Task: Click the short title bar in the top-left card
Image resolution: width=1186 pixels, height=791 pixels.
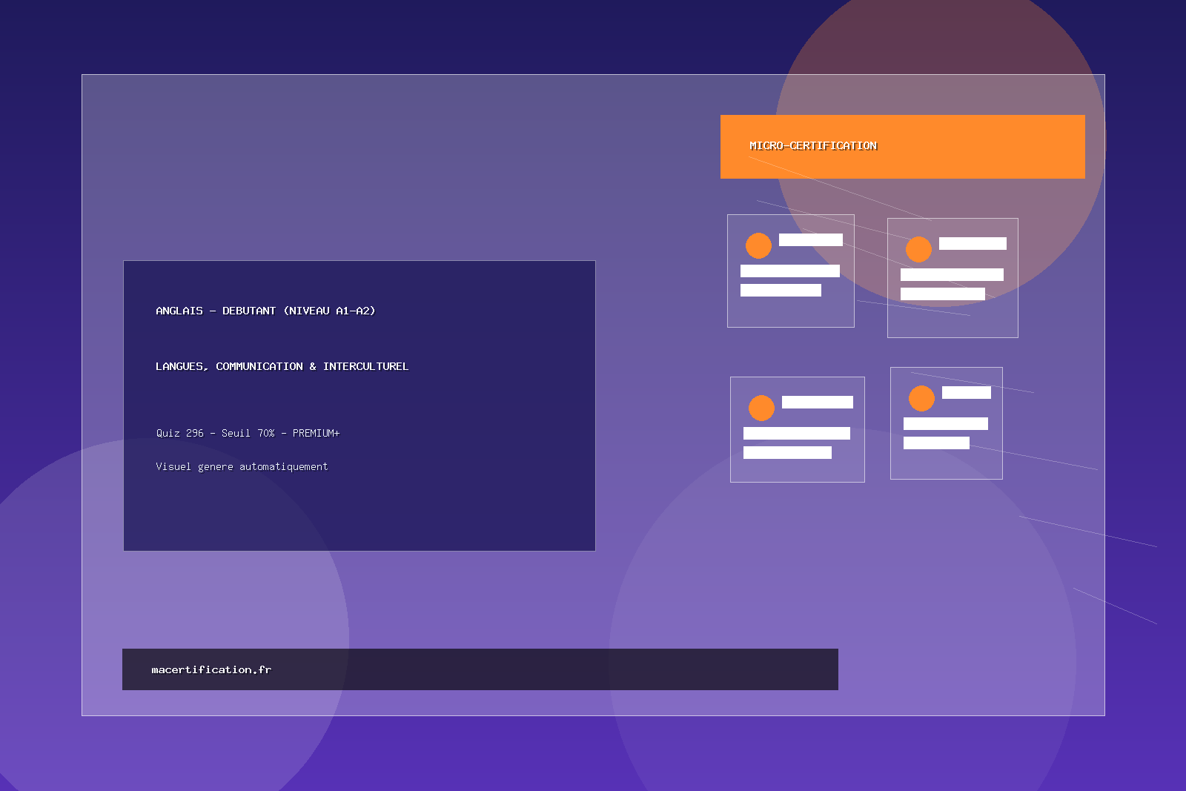Action: click(810, 239)
